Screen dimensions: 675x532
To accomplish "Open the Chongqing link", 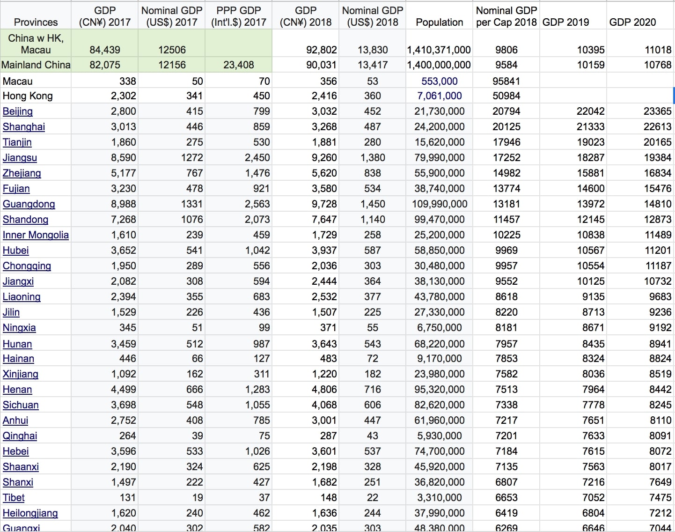I will coord(27,266).
